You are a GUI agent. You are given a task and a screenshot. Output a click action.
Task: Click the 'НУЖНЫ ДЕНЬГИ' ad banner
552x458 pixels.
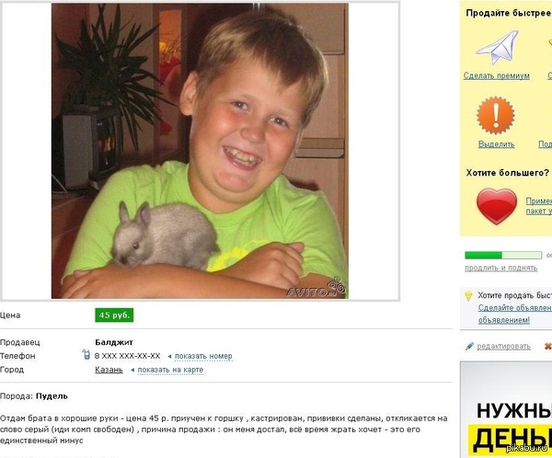[506, 410]
